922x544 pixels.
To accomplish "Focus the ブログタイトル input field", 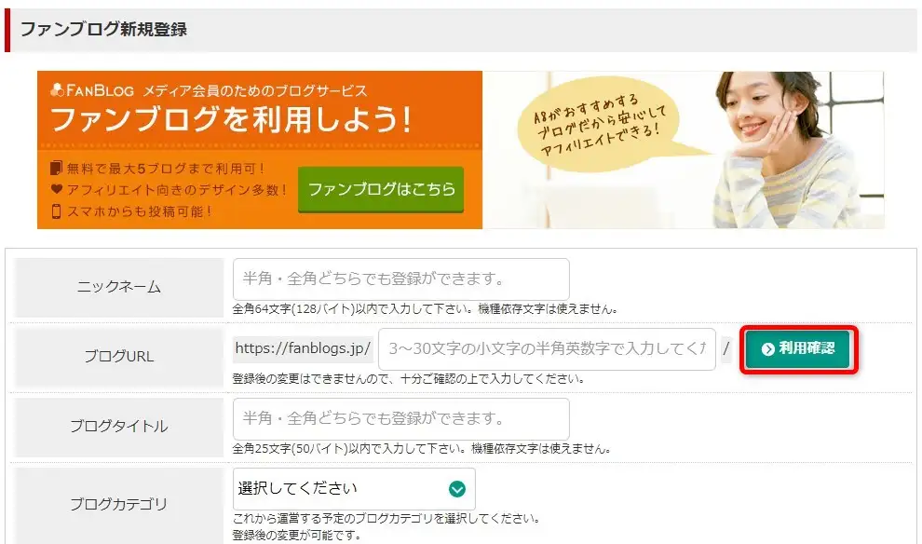I will [401, 419].
